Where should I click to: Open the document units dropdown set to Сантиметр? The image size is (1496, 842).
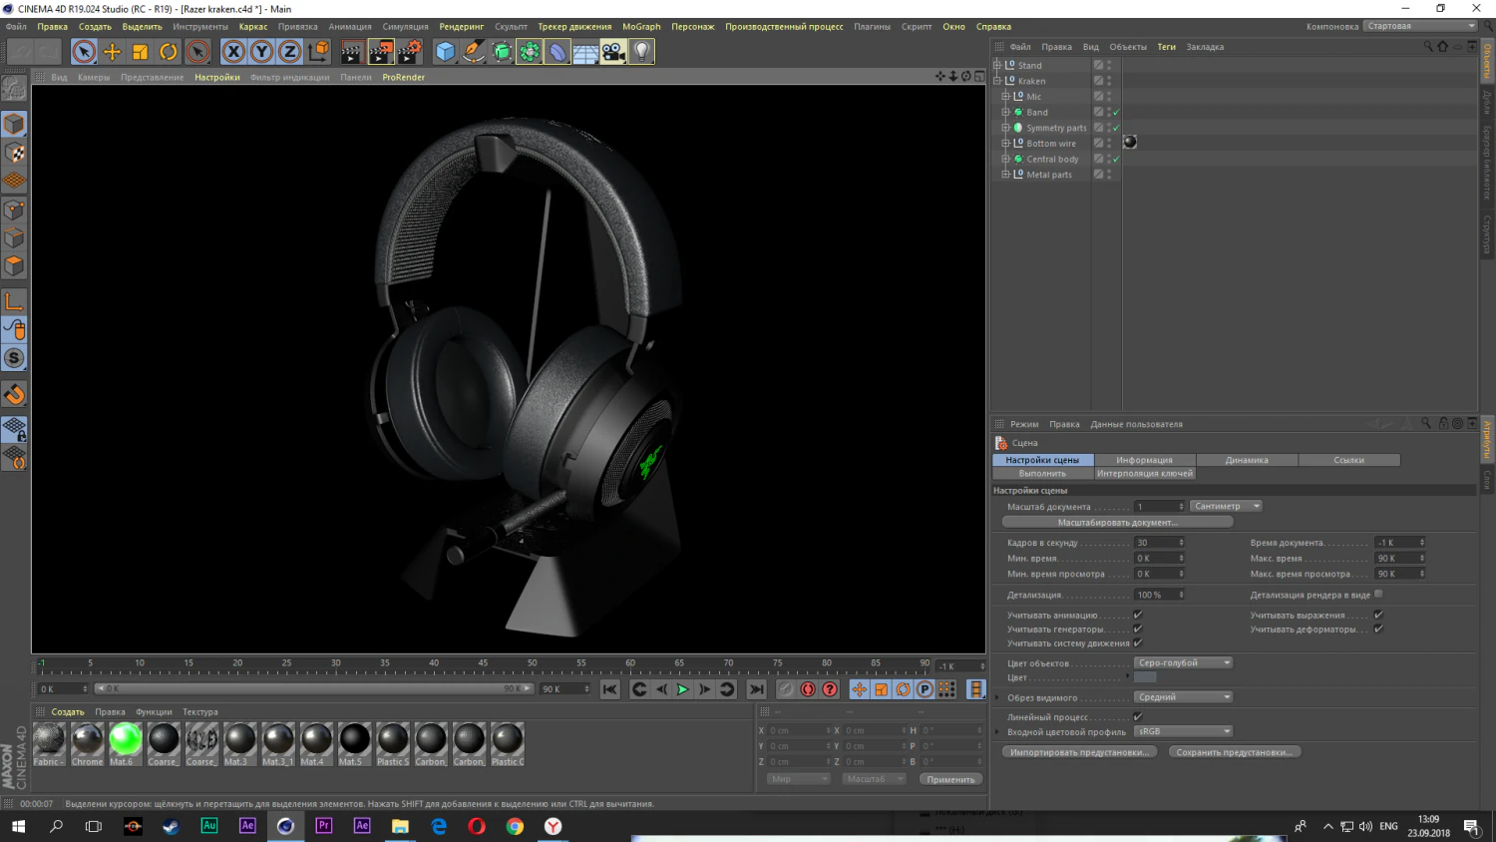pos(1226,506)
